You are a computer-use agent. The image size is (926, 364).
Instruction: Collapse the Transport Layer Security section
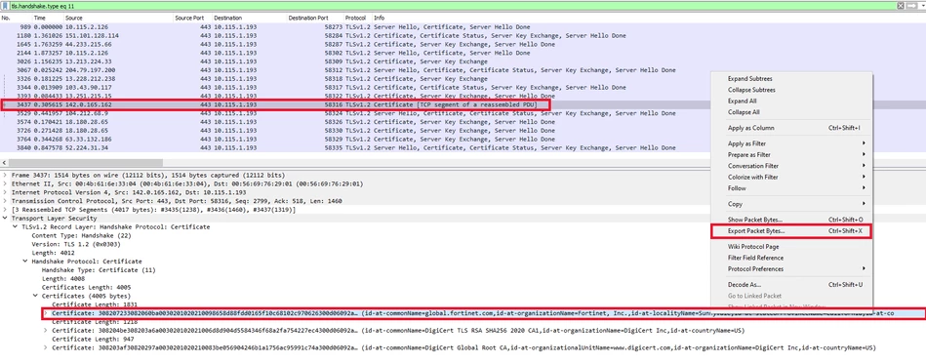point(5,218)
